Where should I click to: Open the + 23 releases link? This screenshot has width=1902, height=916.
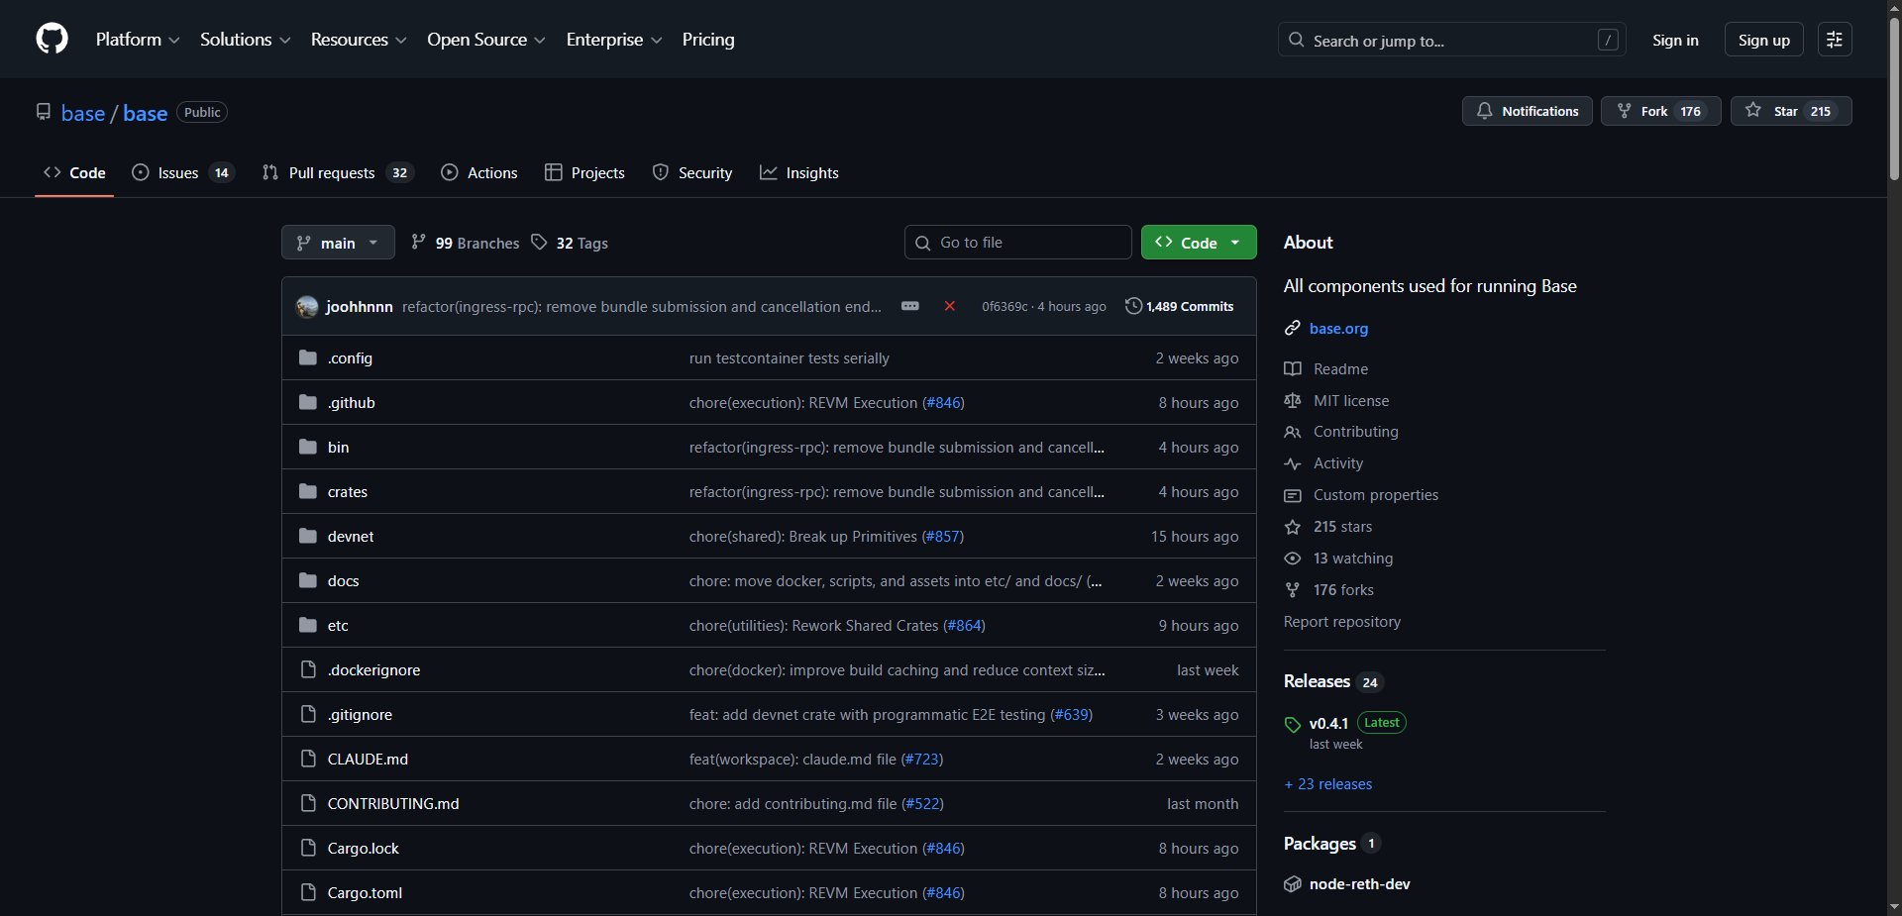[x=1328, y=784]
